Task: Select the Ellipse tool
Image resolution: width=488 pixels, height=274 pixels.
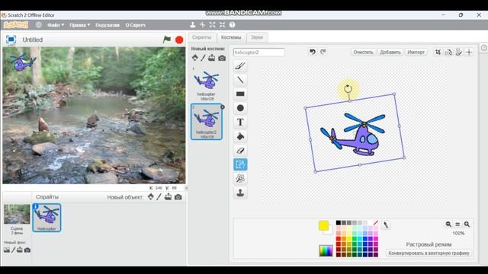Action: coord(240,108)
